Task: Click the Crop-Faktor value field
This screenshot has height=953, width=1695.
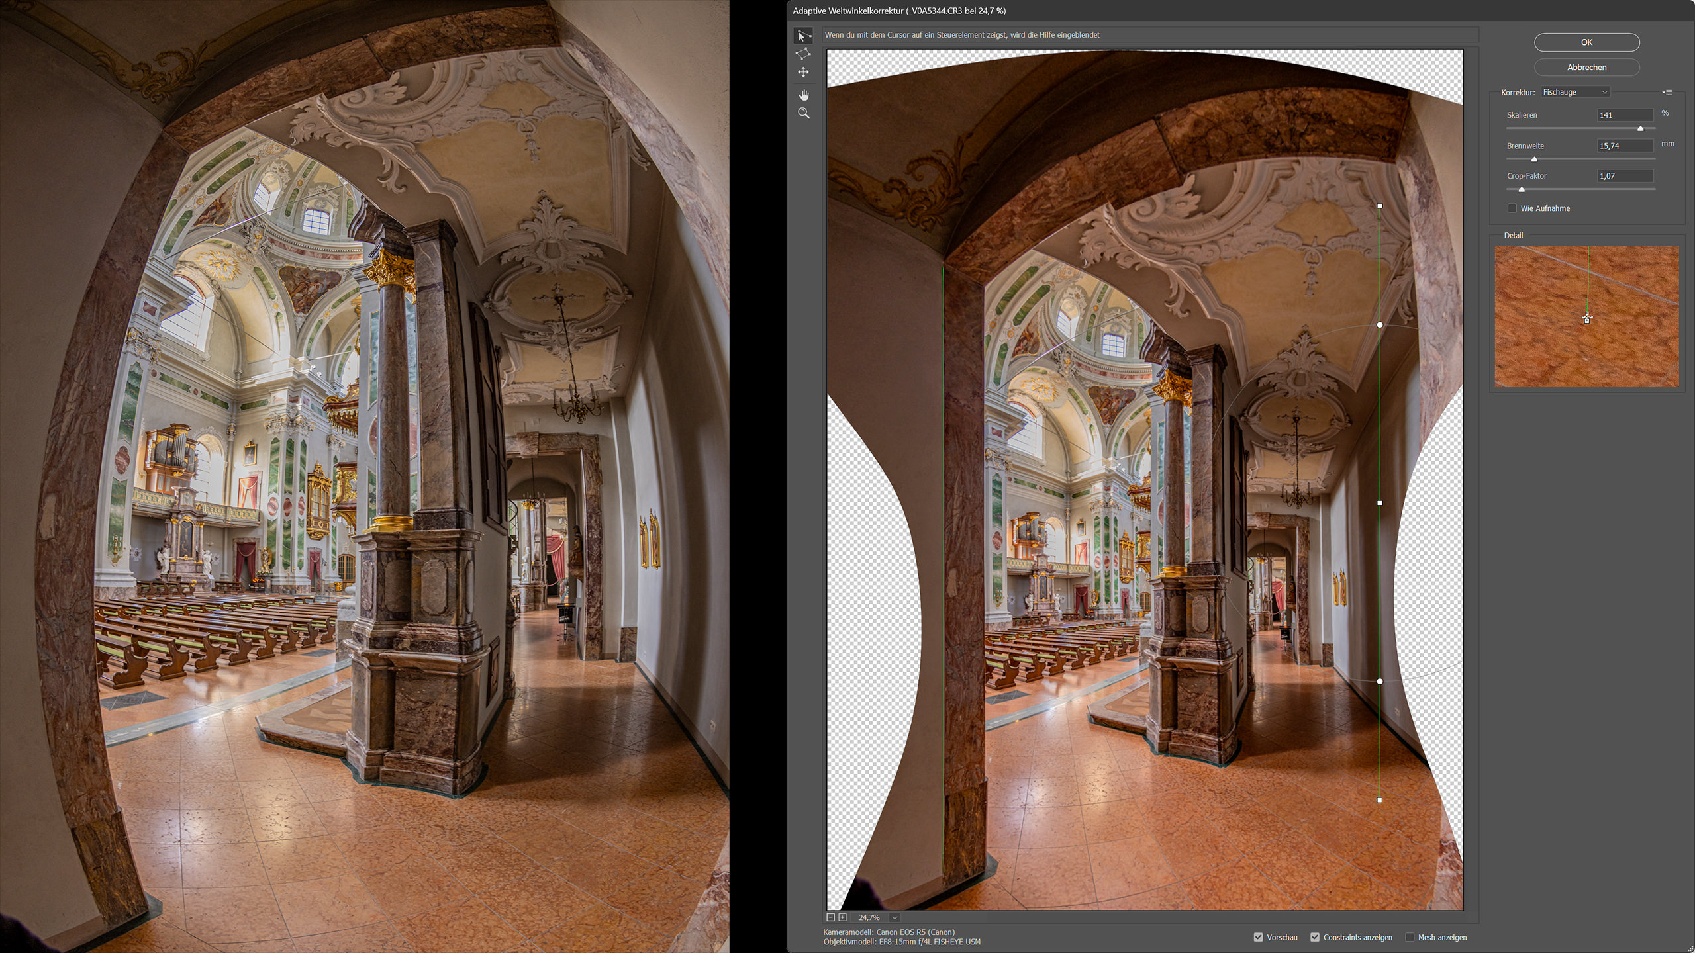Action: point(1624,176)
